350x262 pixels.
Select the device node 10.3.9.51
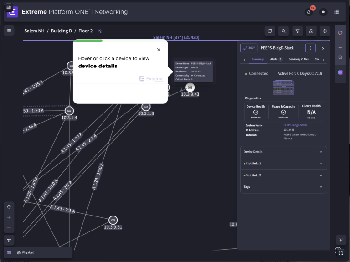coord(113,220)
